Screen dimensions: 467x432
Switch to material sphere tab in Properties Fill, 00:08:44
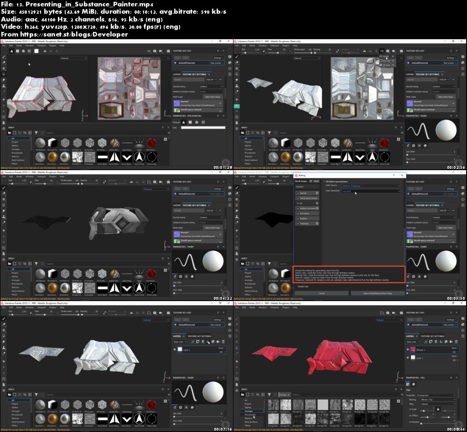click(x=413, y=385)
